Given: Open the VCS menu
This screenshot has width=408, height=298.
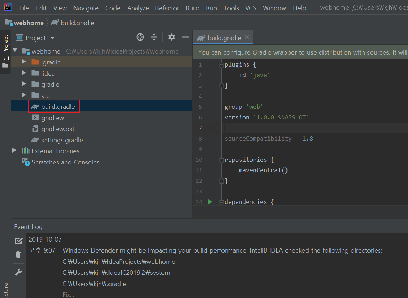Looking at the screenshot, I should (250, 8).
